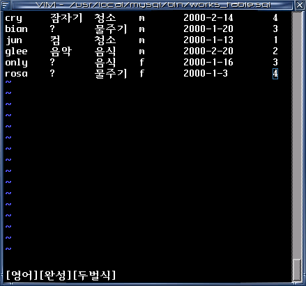Click the VIM works_table.sql title bar

coord(153,5)
